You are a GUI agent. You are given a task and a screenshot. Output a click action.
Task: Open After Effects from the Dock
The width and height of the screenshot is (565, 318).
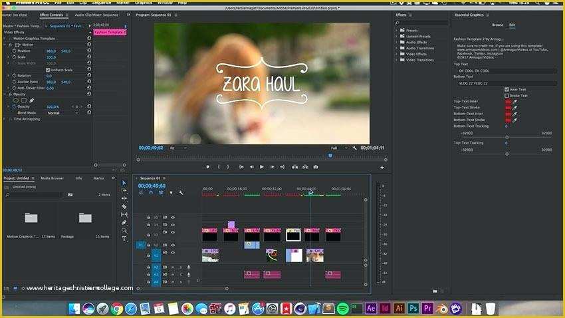coord(371,308)
